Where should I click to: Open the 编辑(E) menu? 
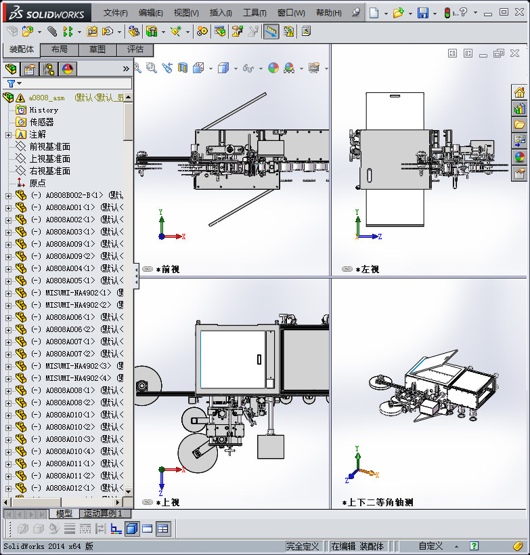pos(151,13)
